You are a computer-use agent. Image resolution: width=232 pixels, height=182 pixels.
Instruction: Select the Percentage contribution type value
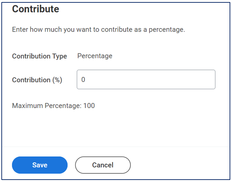point(95,56)
